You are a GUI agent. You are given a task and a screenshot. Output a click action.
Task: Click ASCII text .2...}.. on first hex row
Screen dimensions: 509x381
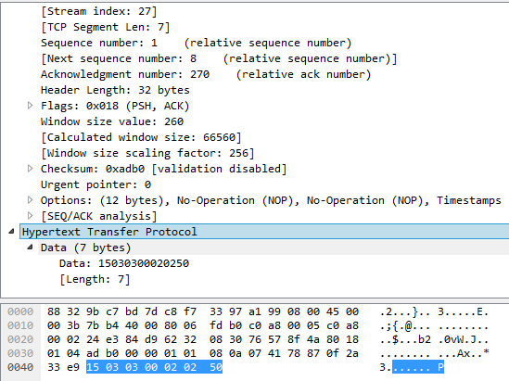pos(405,311)
